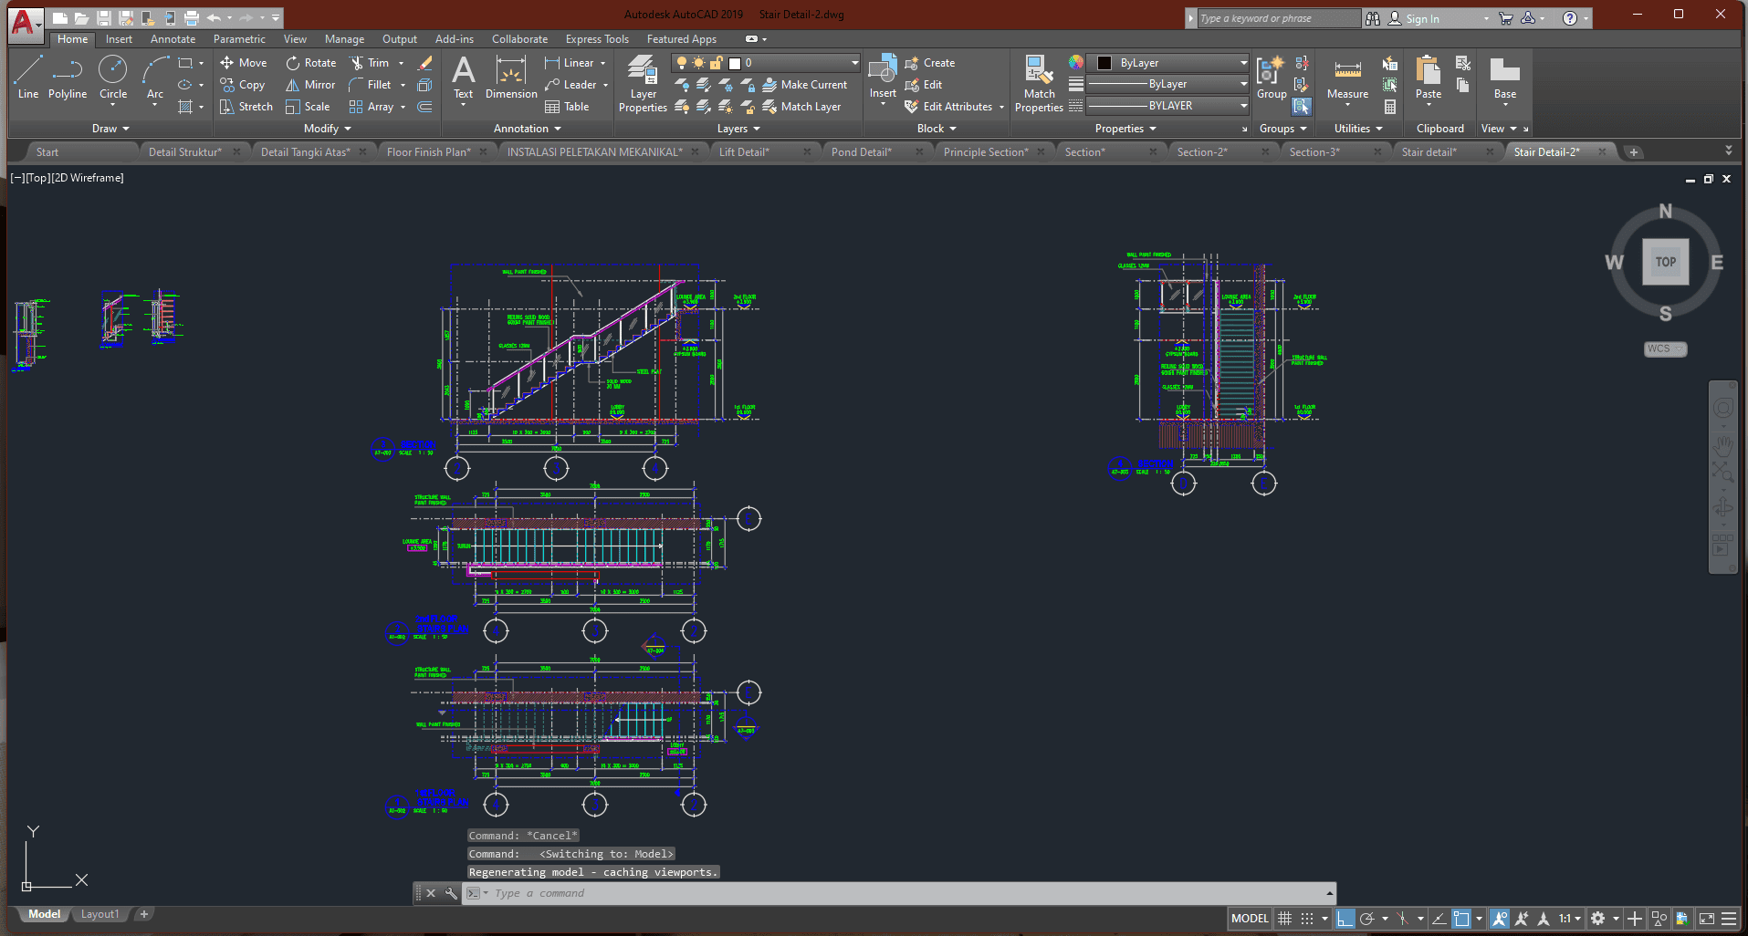Toggle object snap in status bar
This screenshot has width=1748, height=936.
[1461, 919]
